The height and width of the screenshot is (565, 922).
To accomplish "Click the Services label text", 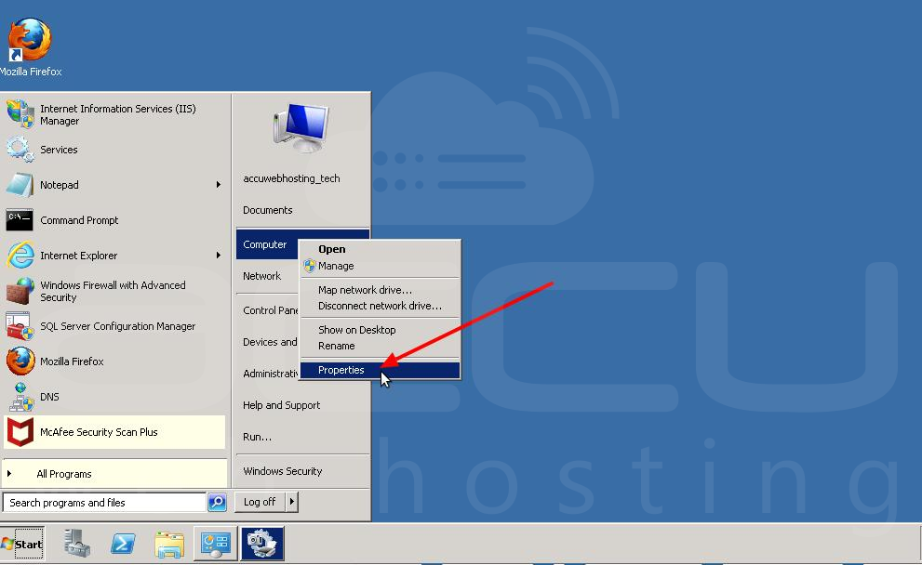I will coord(59,150).
